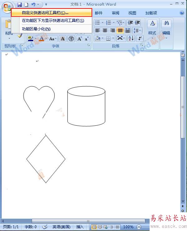The image size is (187, 231).
Task: Select the heart shape in document
Action: 39,102
